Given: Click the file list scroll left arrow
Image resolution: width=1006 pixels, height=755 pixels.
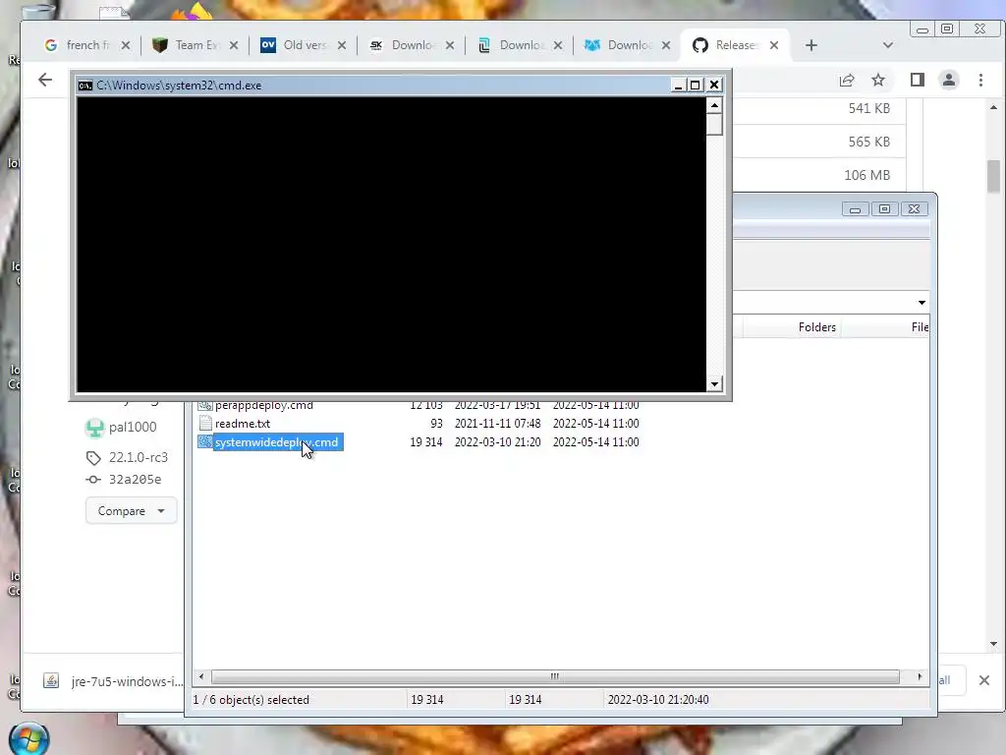Looking at the screenshot, I should click(x=201, y=676).
